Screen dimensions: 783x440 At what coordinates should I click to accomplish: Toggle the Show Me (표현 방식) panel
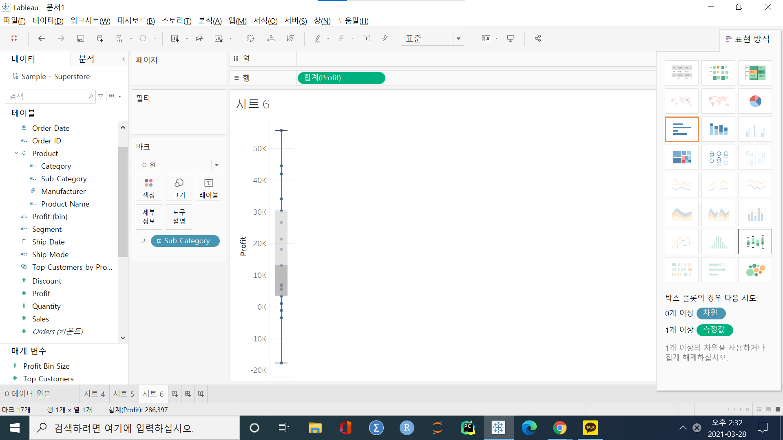pyautogui.click(x=748, y=39)
